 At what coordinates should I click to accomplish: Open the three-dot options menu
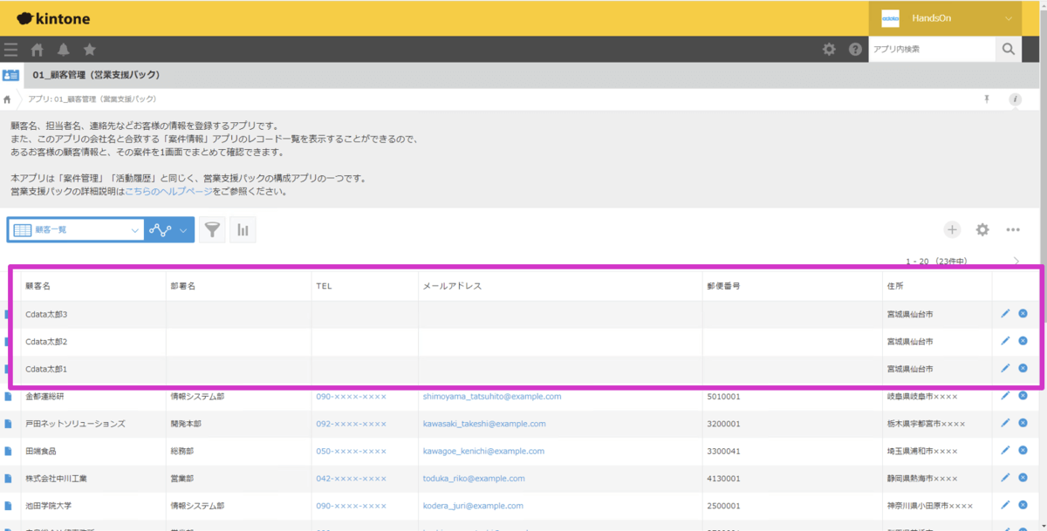[x=1012, y=230]
